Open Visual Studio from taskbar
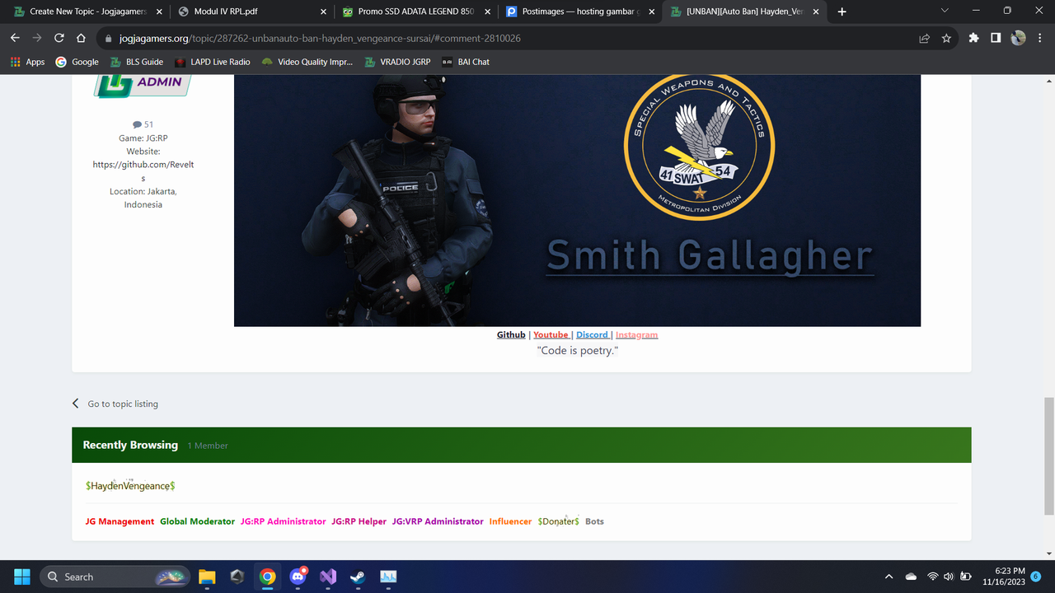Image resolution: width=1055 pixels, height=593 pixels. [328, 577]
